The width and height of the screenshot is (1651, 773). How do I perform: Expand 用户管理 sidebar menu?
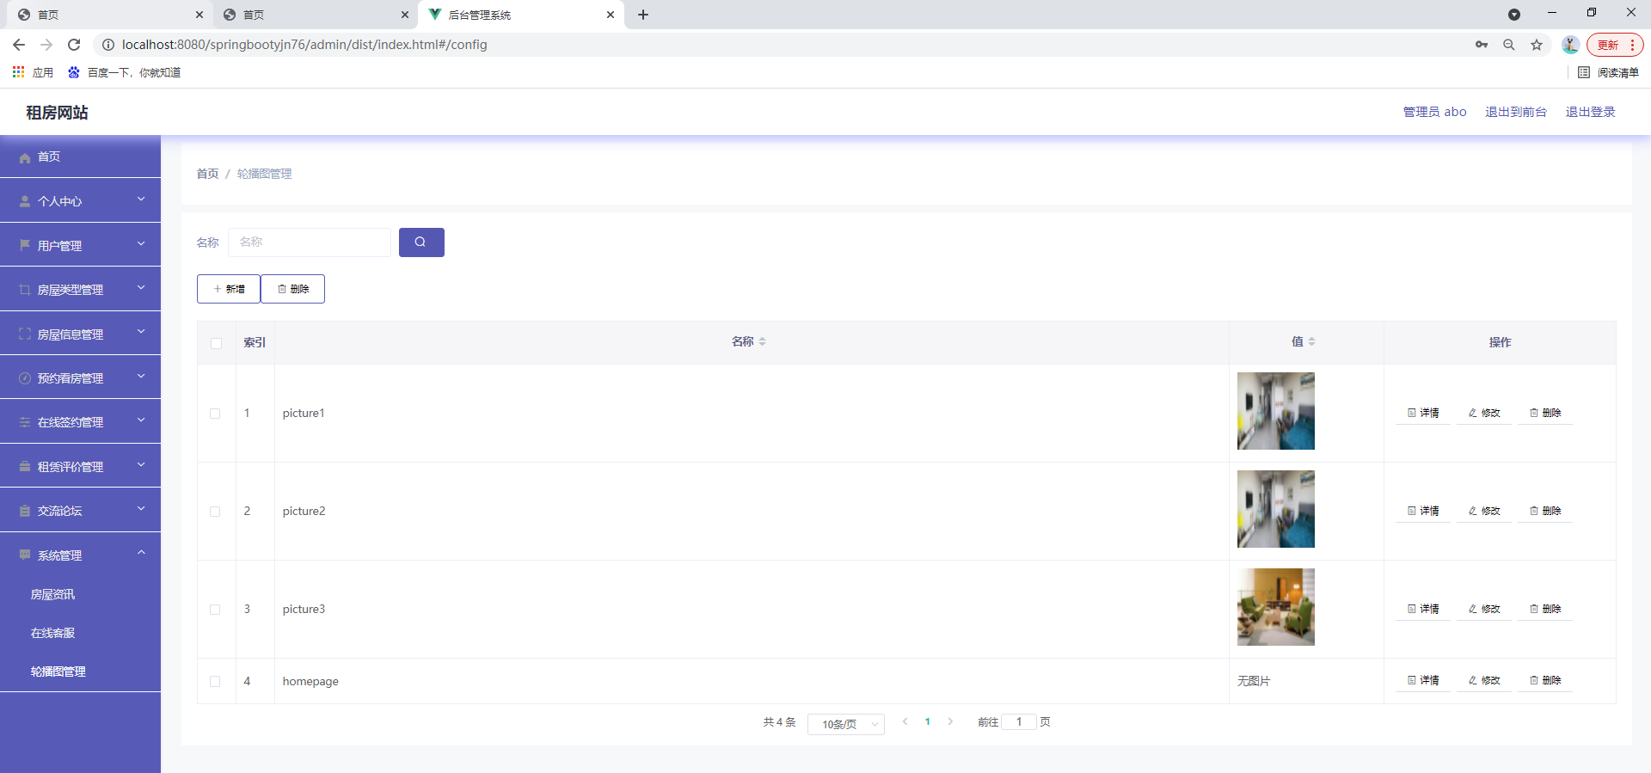coord(80,245)
